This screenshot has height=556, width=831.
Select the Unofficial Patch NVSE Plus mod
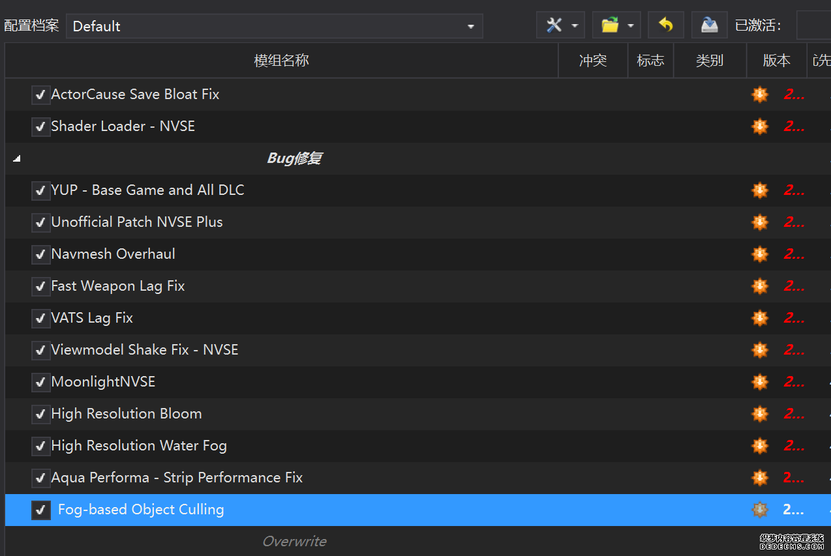tap(137, 222)
